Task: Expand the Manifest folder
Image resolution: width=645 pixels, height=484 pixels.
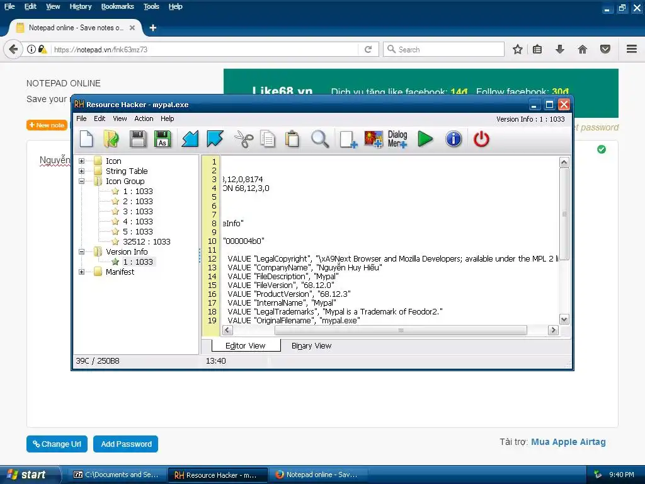Action: (x=81, y=272)
